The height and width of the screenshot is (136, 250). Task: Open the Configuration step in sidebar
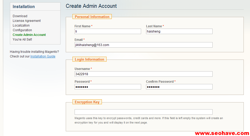(x=22, y=30)
